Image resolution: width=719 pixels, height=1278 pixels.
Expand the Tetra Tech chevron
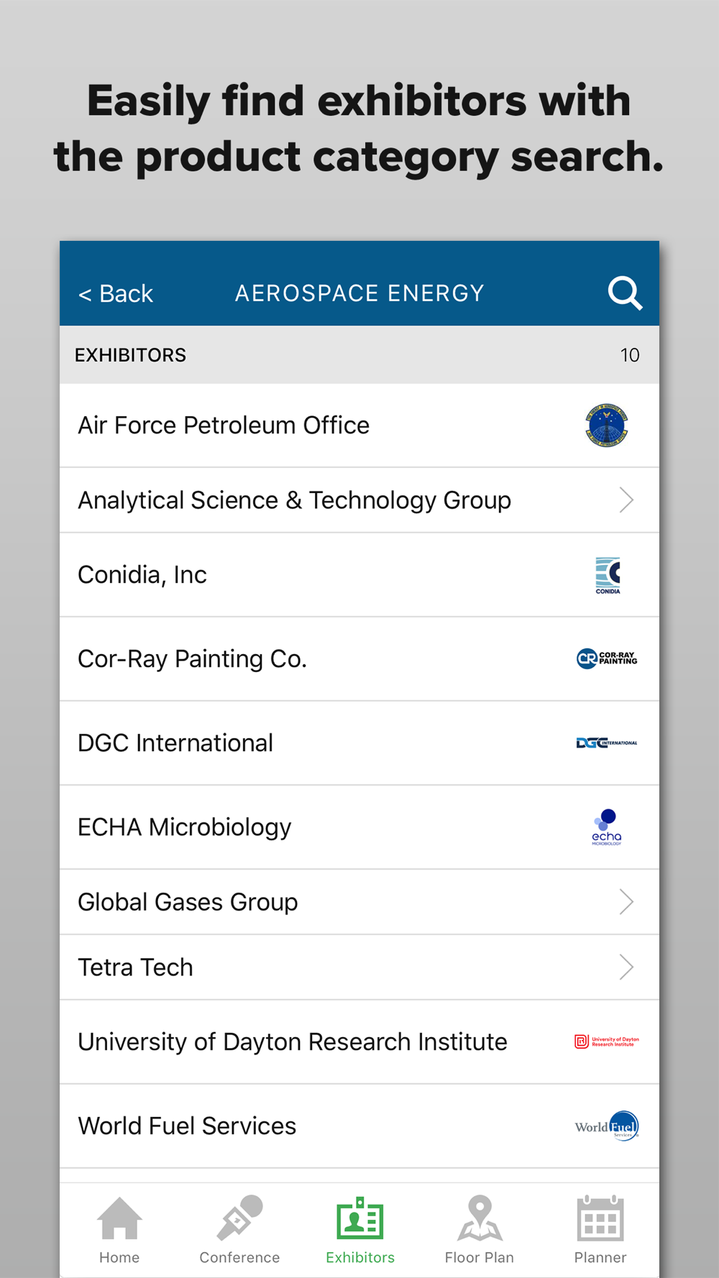[x=626, y=967]
